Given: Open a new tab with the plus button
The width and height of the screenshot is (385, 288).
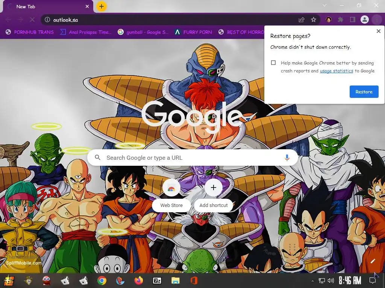Looking at the screenshot, I should [x=102, y=6].
